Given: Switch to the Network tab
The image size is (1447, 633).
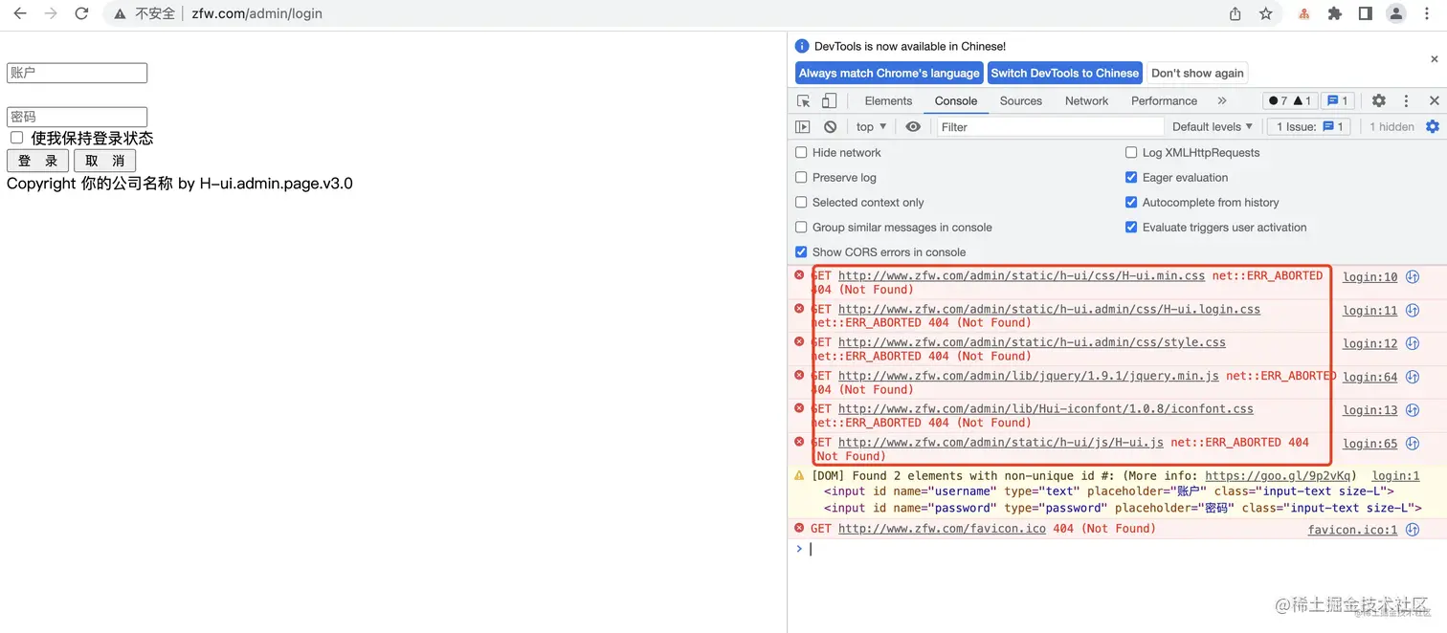Looking at the screenshot, I should coord(1086,100).
